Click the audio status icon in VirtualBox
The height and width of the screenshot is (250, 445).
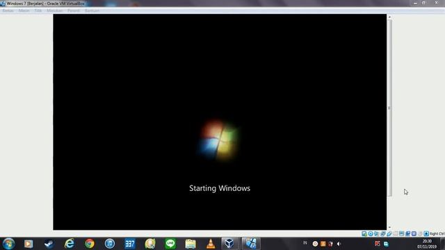377,233
